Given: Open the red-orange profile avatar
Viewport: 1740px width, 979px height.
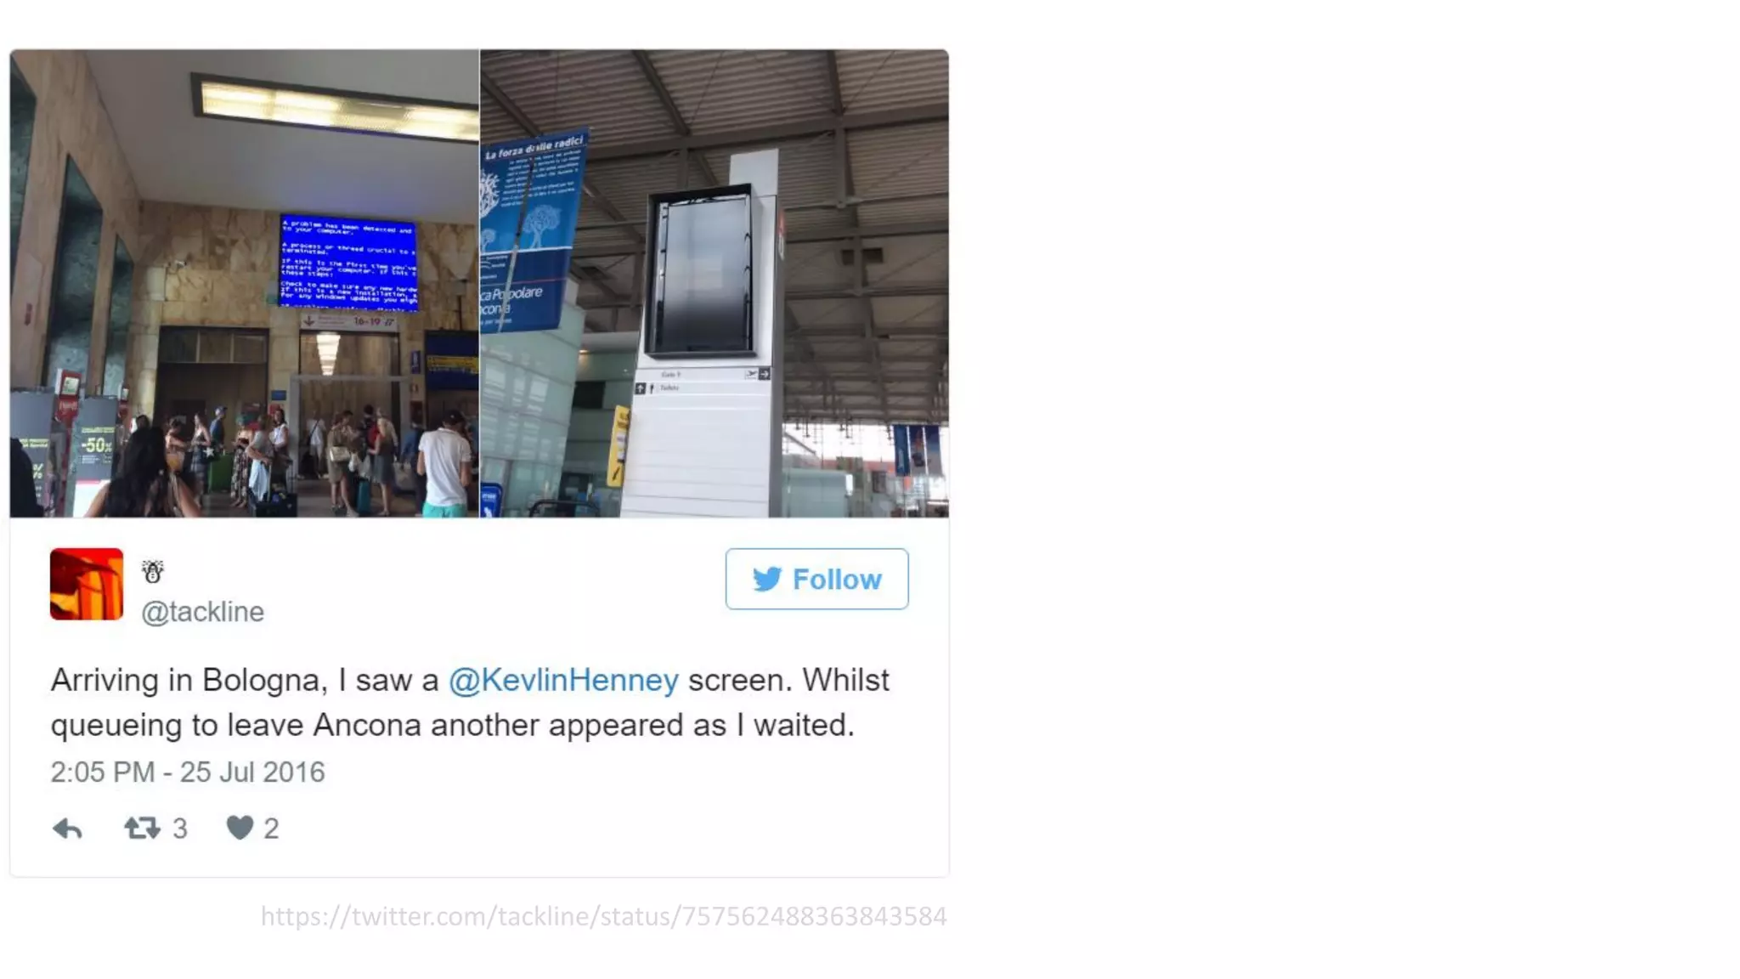Looking at the screenshot, I should point(87,584).
